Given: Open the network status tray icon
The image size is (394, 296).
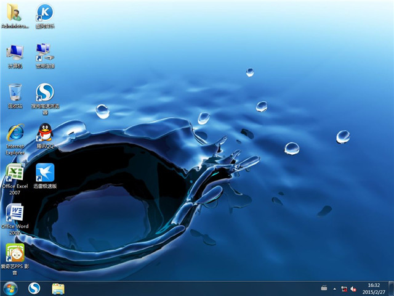Looking at the screenshot, I should click(x=344, y=289).
